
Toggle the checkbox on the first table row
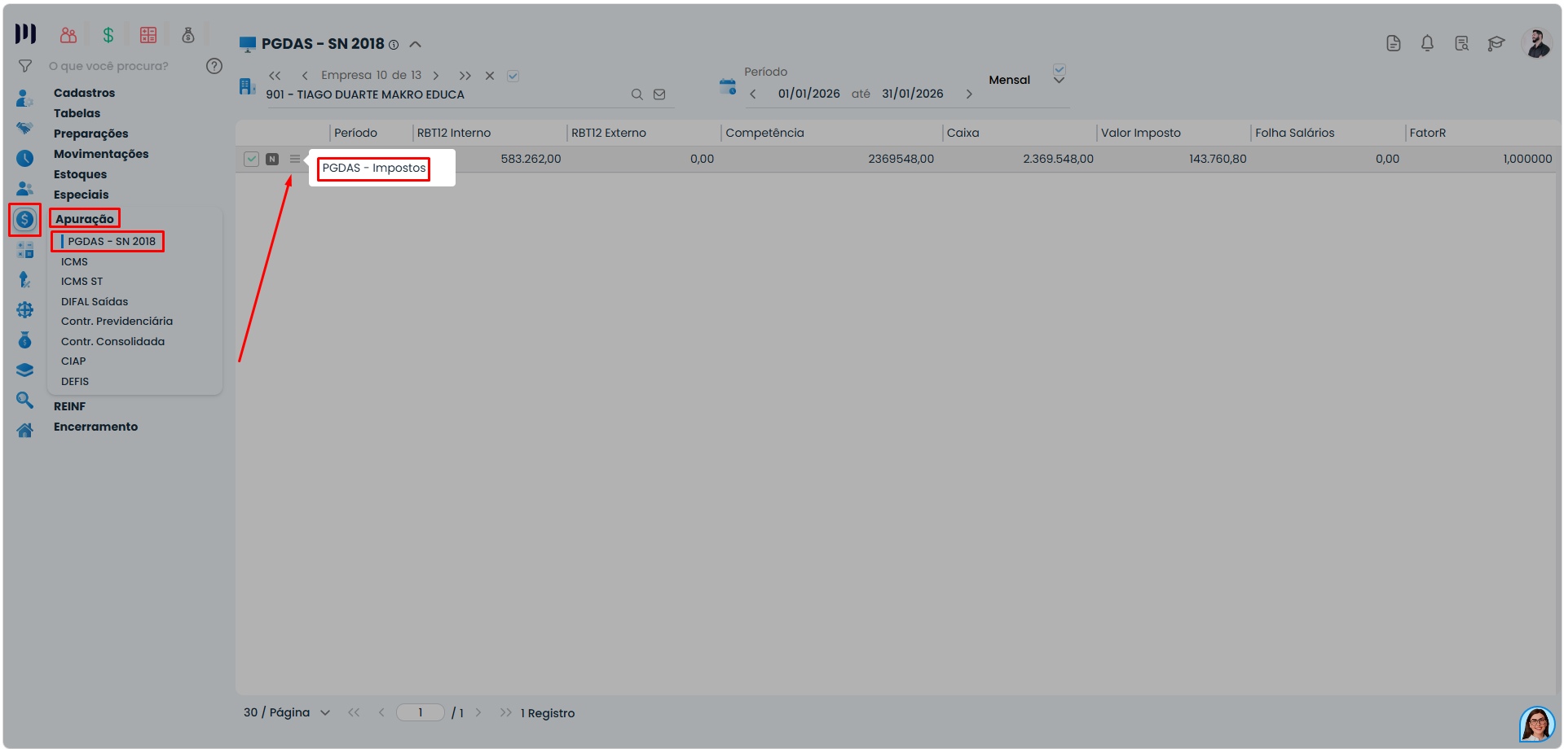[x=251, y=159]
